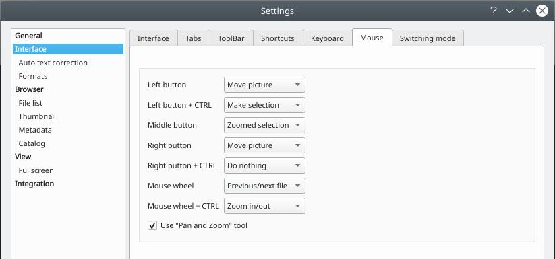Open the Mouse wheel + CTRL dropdown

(264, 206)
